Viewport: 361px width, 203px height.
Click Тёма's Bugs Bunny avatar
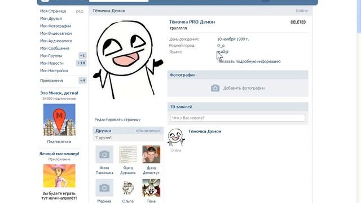pyautogui.click(x=151, y=188)
